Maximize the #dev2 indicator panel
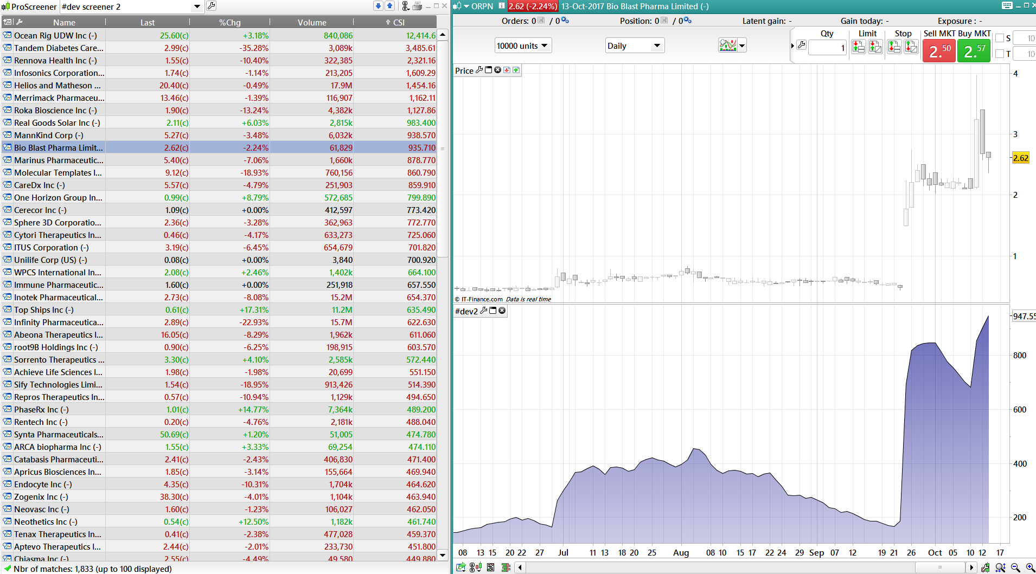1036x574 pixels. pos(493,311)
